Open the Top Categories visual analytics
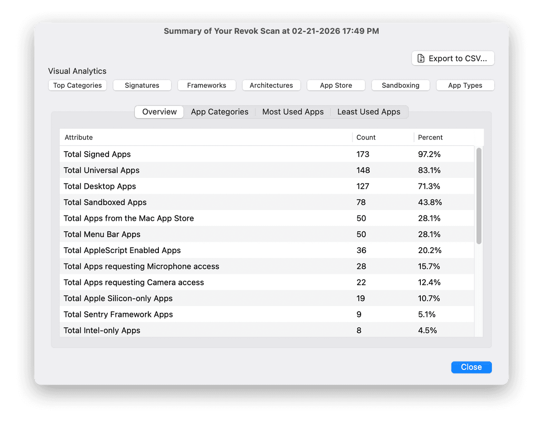 click(77, 85)
